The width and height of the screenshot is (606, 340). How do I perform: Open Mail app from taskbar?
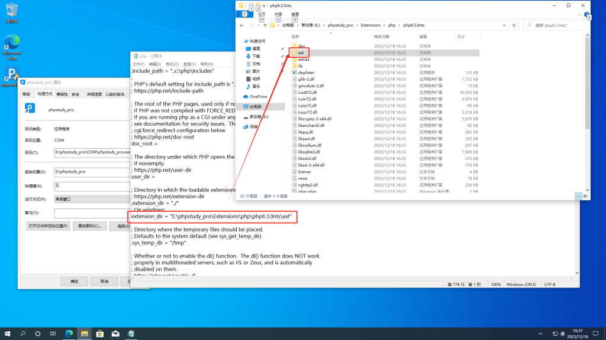tap(115, 334)
